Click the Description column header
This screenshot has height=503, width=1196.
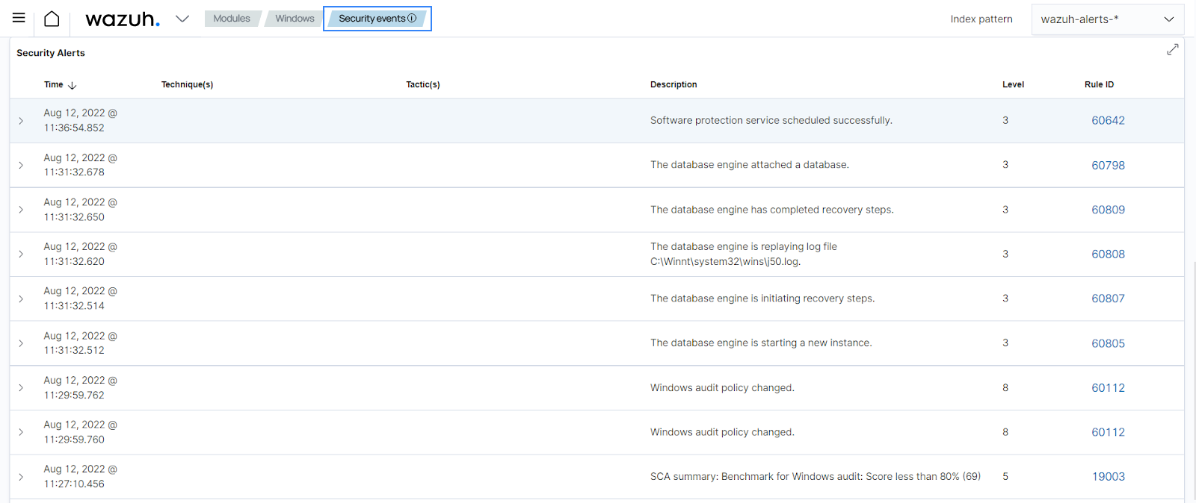point(673,84)
